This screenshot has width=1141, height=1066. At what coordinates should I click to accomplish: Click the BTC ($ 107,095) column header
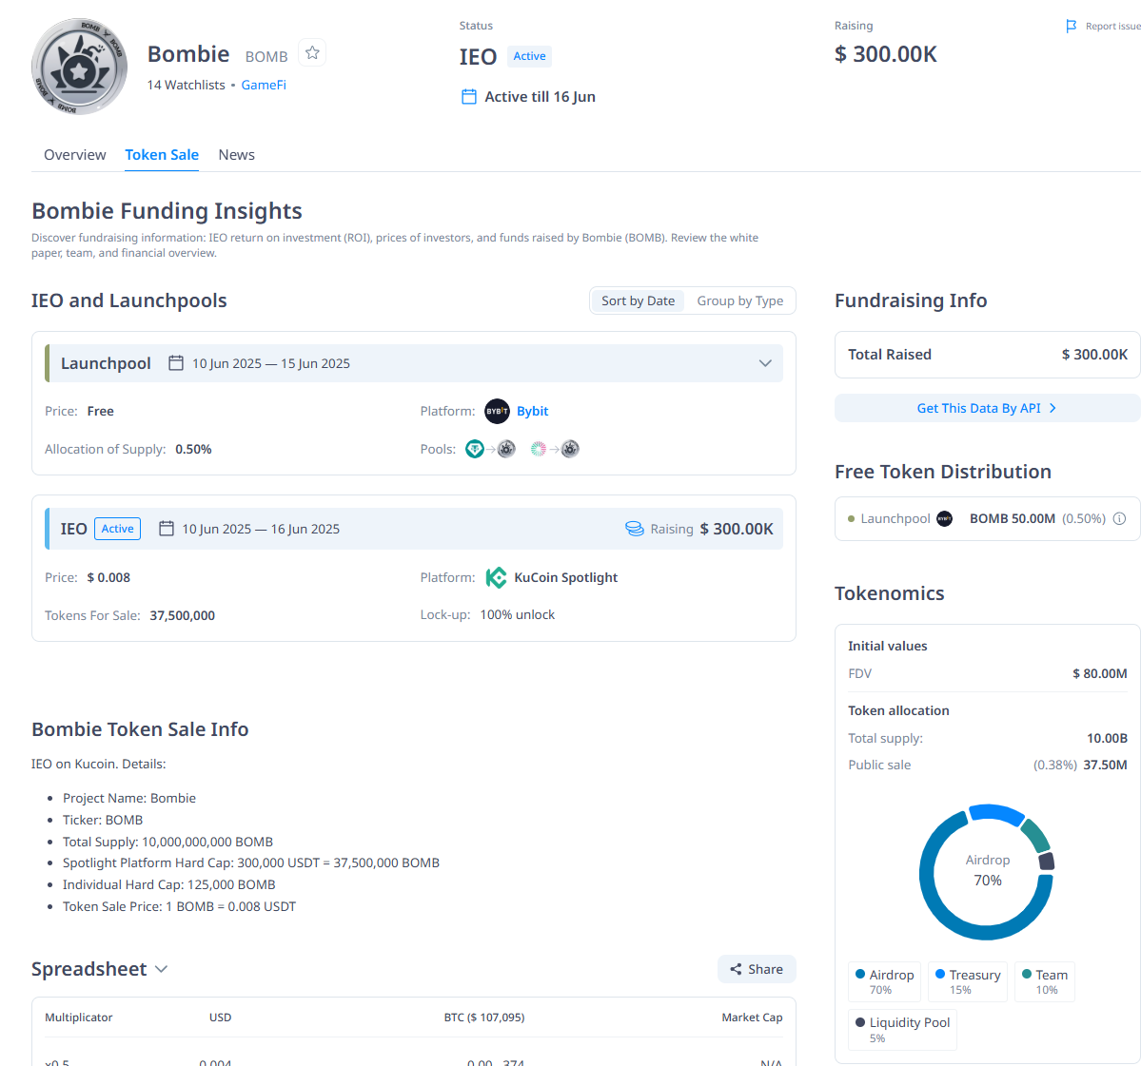coord(484,1018)
